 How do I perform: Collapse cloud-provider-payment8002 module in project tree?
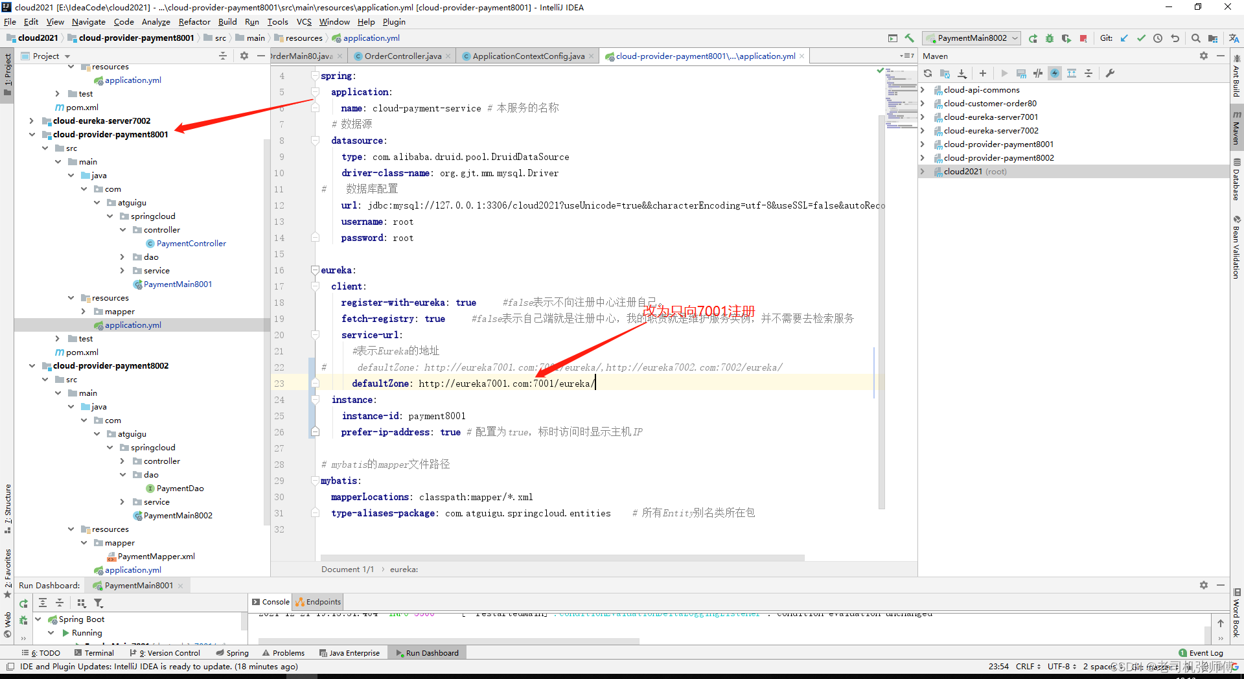tap(32, 366)
